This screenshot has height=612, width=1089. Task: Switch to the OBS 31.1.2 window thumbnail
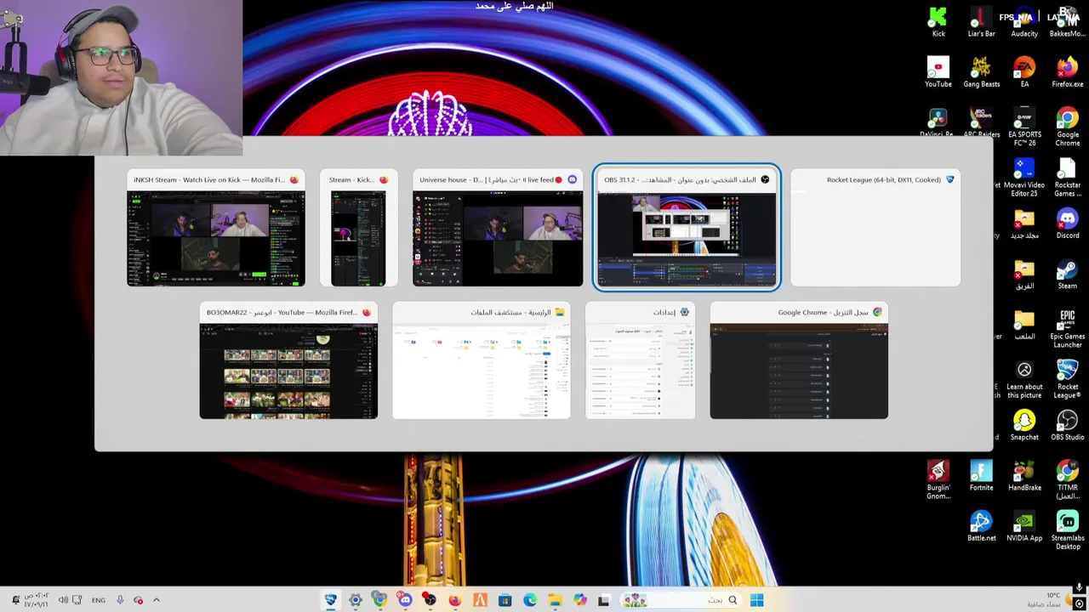(687, 229)
